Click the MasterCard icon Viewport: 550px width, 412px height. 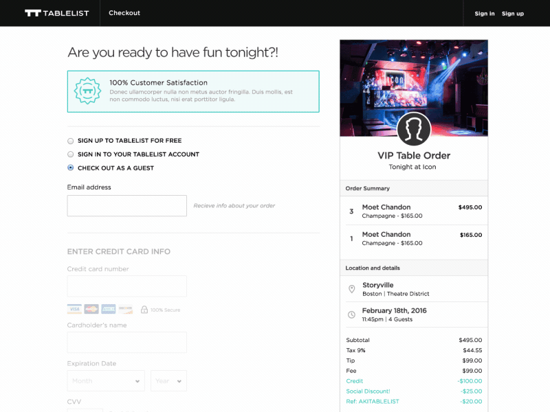click(x=91, y=309)
